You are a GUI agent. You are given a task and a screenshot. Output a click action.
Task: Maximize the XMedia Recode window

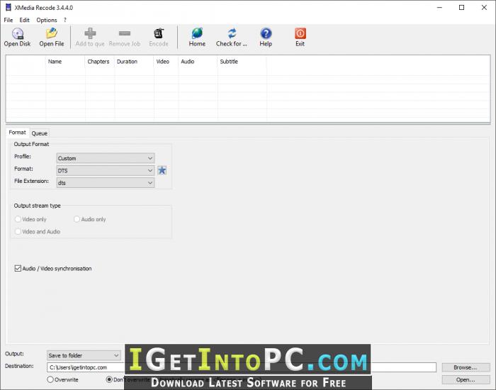coord(461,7)
